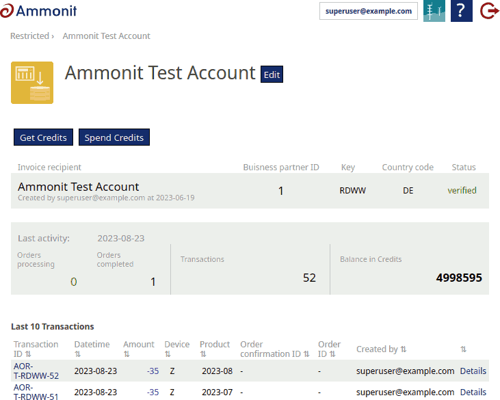Click the Get Credits button
This screenshot has height=400, width=500.
point(43,137)
